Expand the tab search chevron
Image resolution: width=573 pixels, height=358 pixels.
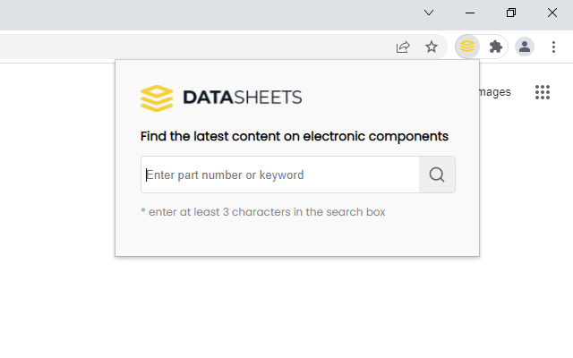click(429, 13)
